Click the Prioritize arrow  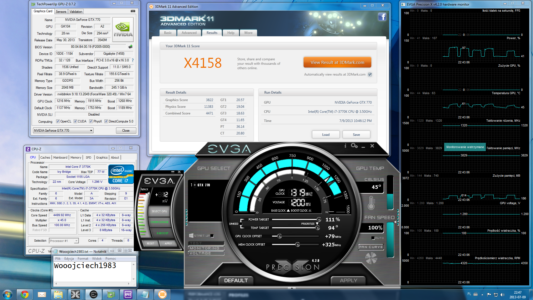(317, 224)
